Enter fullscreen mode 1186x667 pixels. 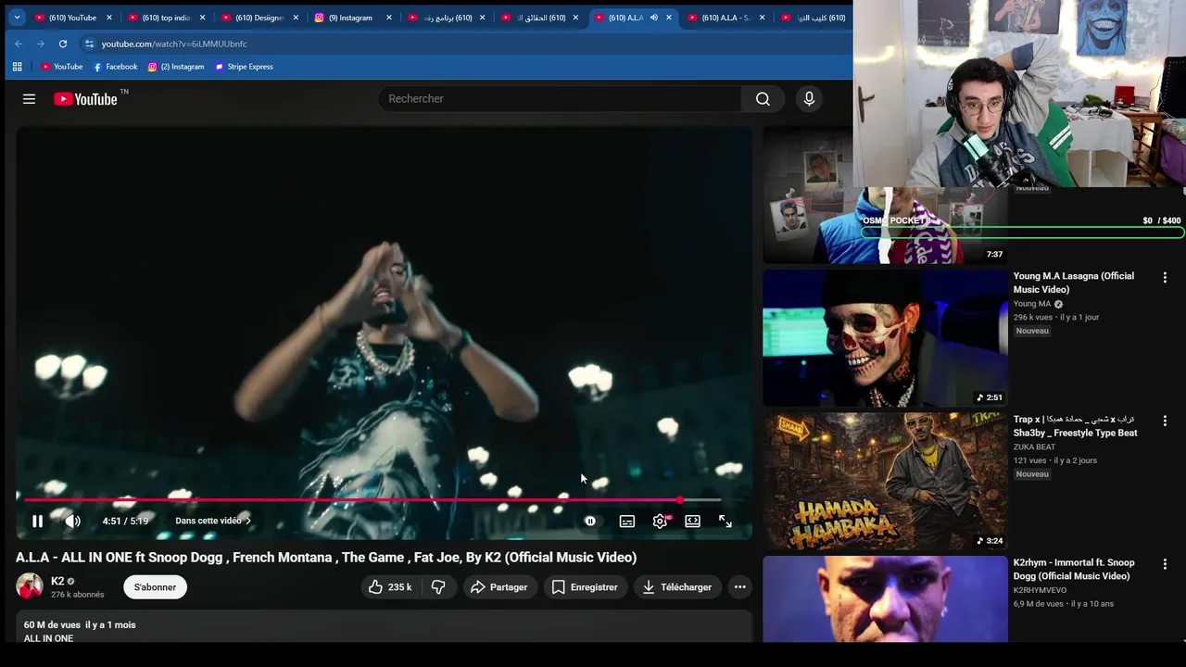pos(725,522)
